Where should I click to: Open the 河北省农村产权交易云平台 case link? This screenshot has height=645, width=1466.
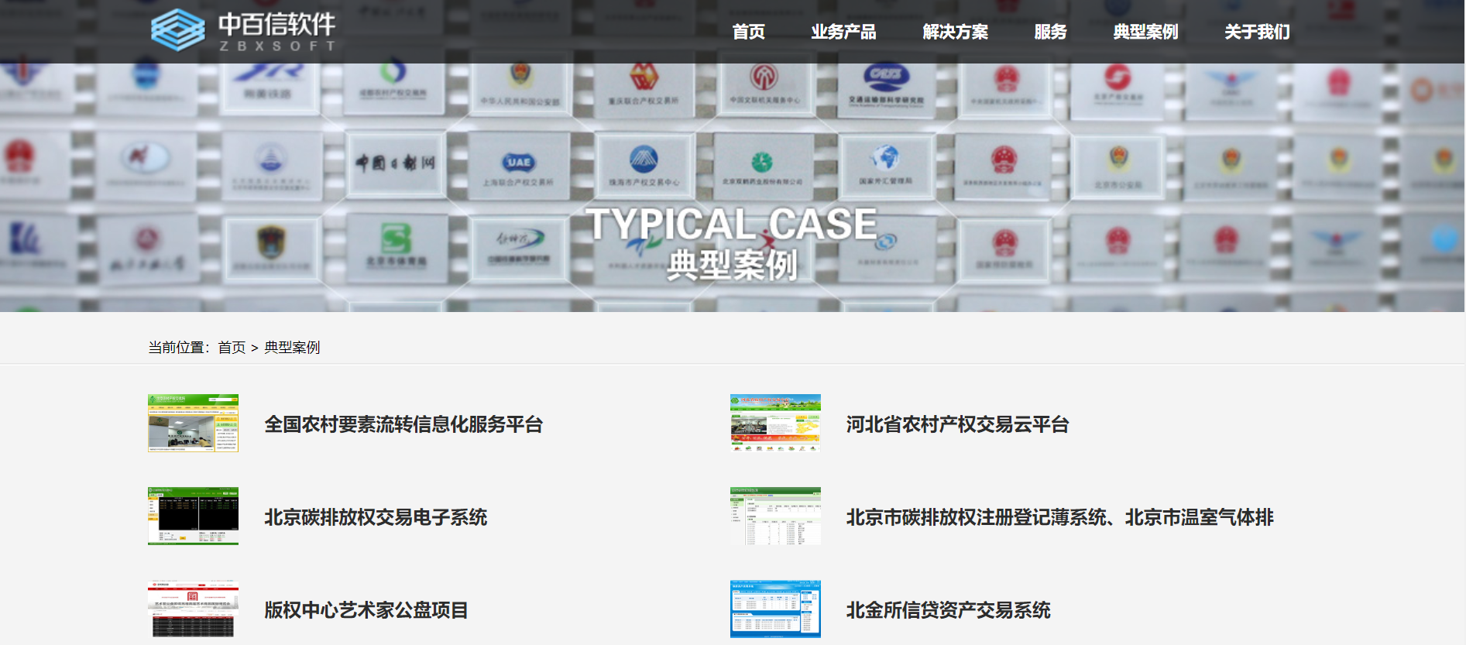[957, 424]
